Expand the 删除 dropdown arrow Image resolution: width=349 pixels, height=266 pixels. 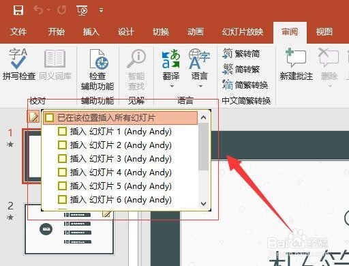(x=330, y=86)
